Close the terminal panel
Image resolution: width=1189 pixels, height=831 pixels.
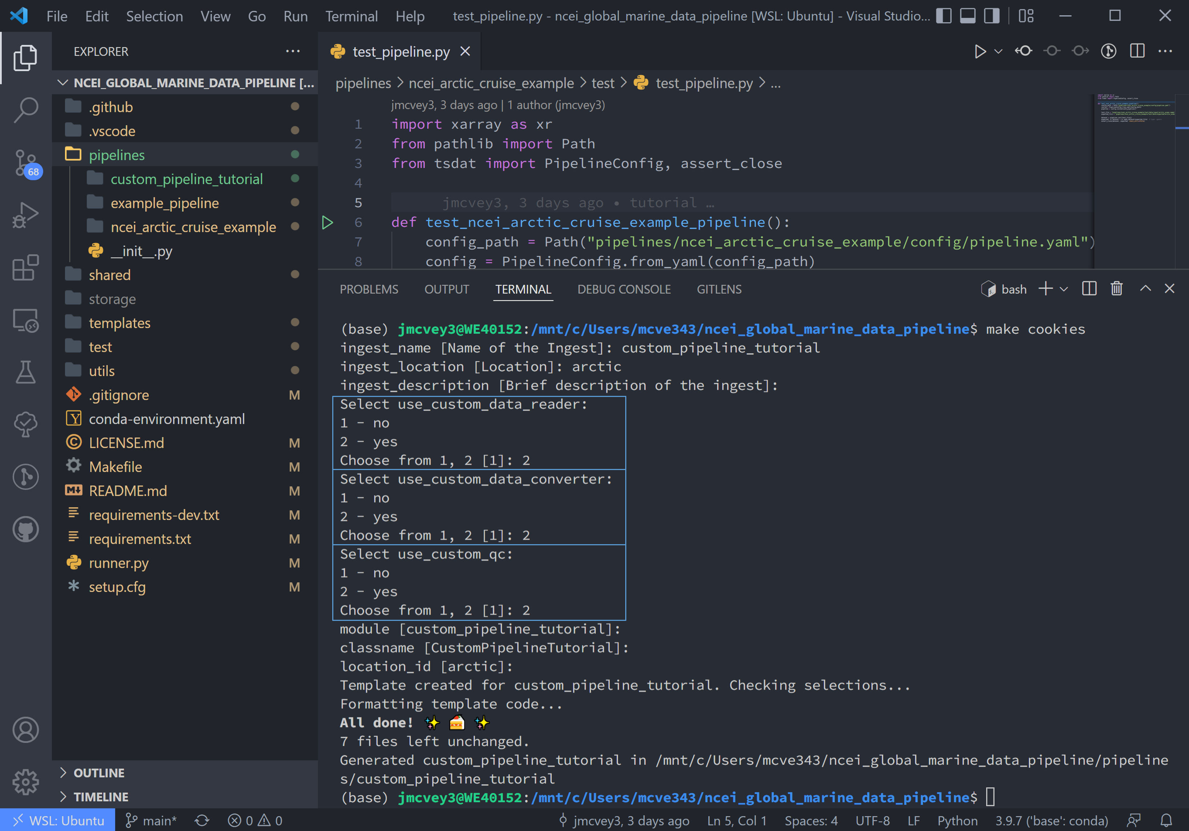coord(1169,289)
